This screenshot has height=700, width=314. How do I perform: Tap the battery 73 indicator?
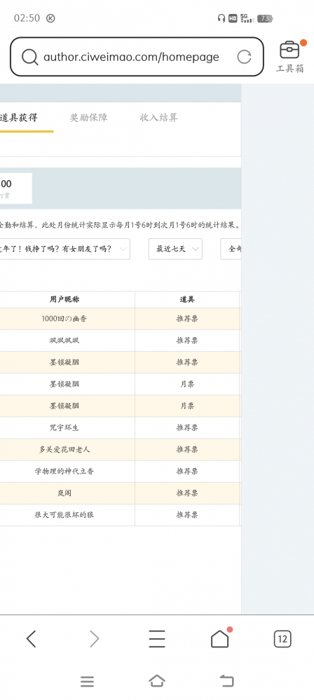[x=265, y=18]
